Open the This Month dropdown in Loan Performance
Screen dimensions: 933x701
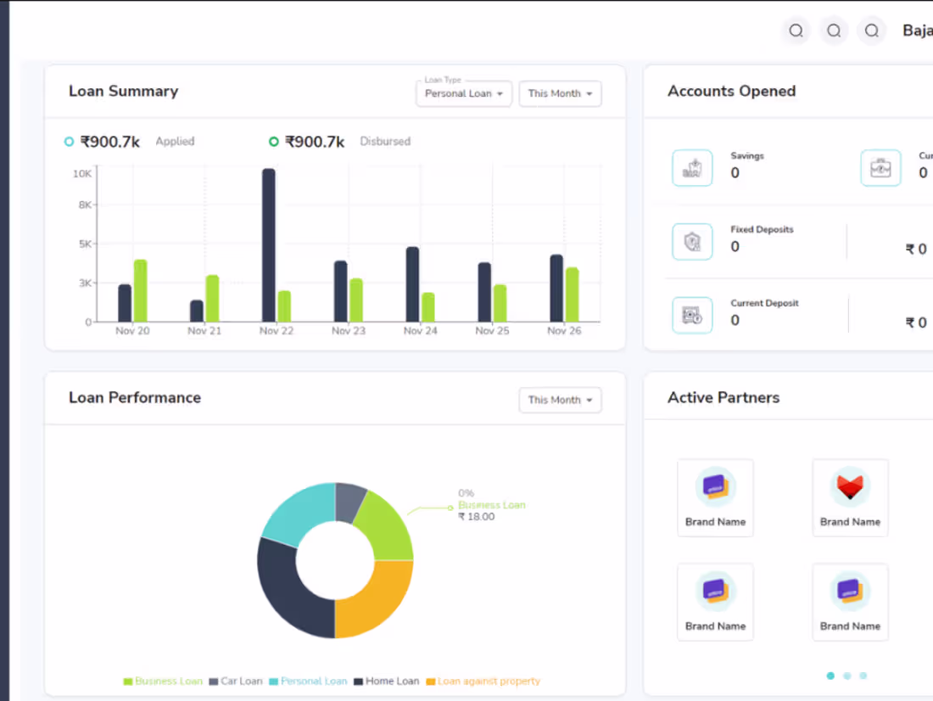[560, 400]
